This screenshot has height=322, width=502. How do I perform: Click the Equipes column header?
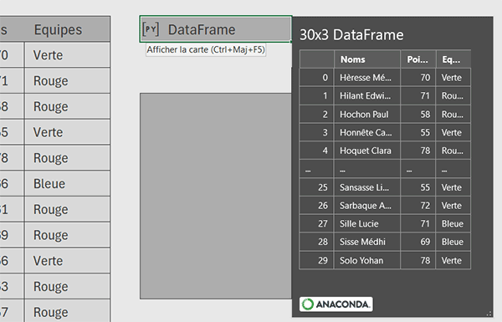(x=58, y=29)
